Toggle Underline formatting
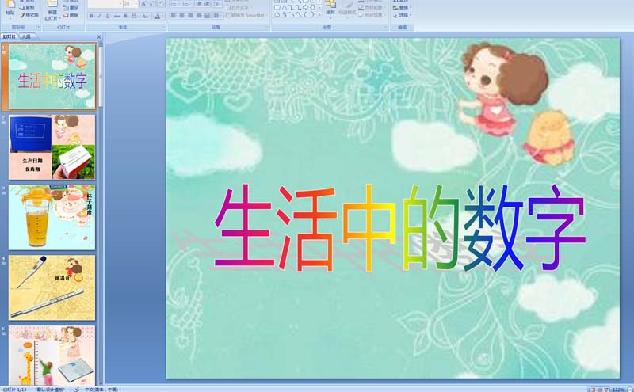The image size is (634, 392). [x=108, y=16]
